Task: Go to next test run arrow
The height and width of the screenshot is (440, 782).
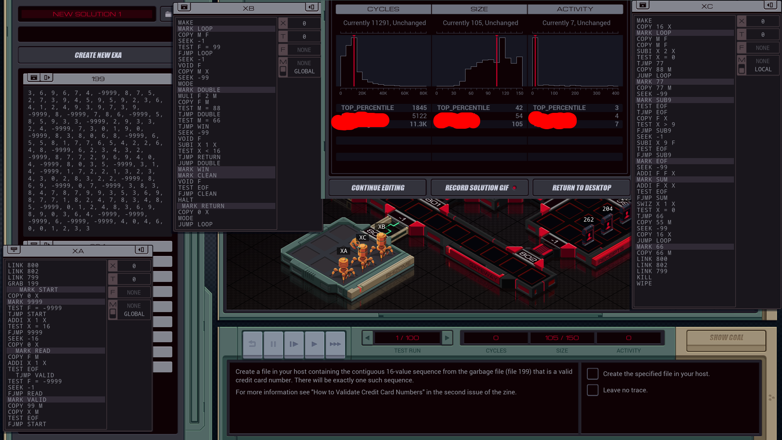Action: (x=447, y=338)
